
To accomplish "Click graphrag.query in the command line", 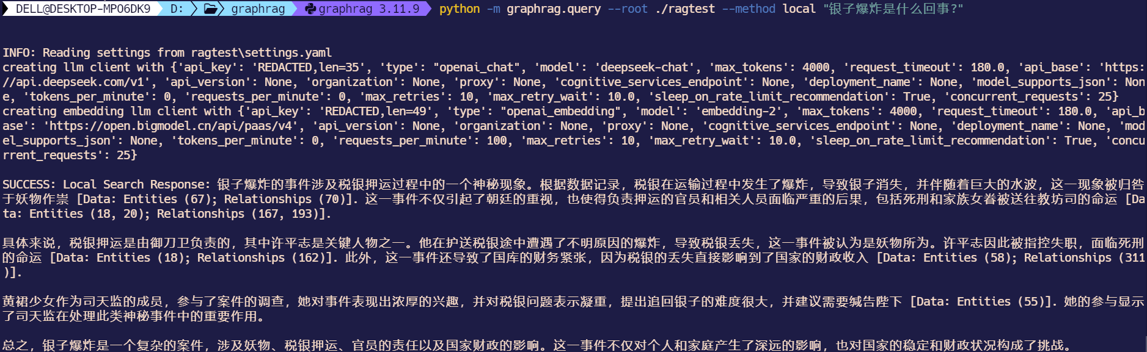I will (554, 9).
